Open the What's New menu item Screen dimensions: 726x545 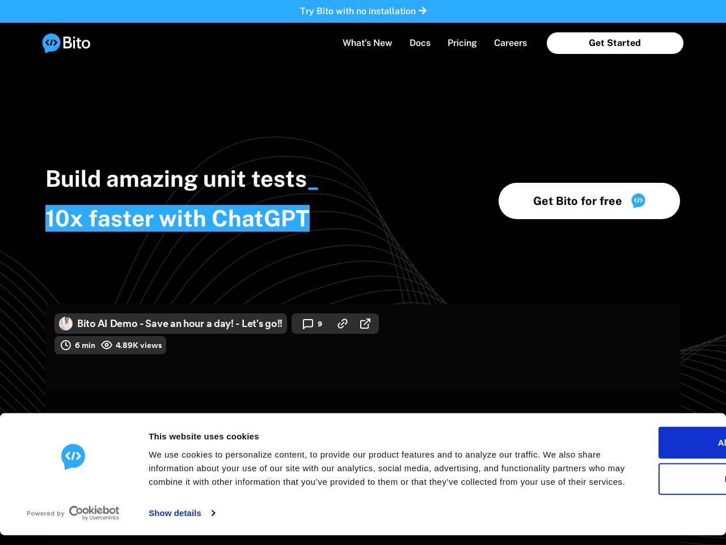[367, 43]
